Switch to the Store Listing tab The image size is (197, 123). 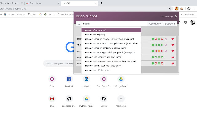(x=43, y=3)
